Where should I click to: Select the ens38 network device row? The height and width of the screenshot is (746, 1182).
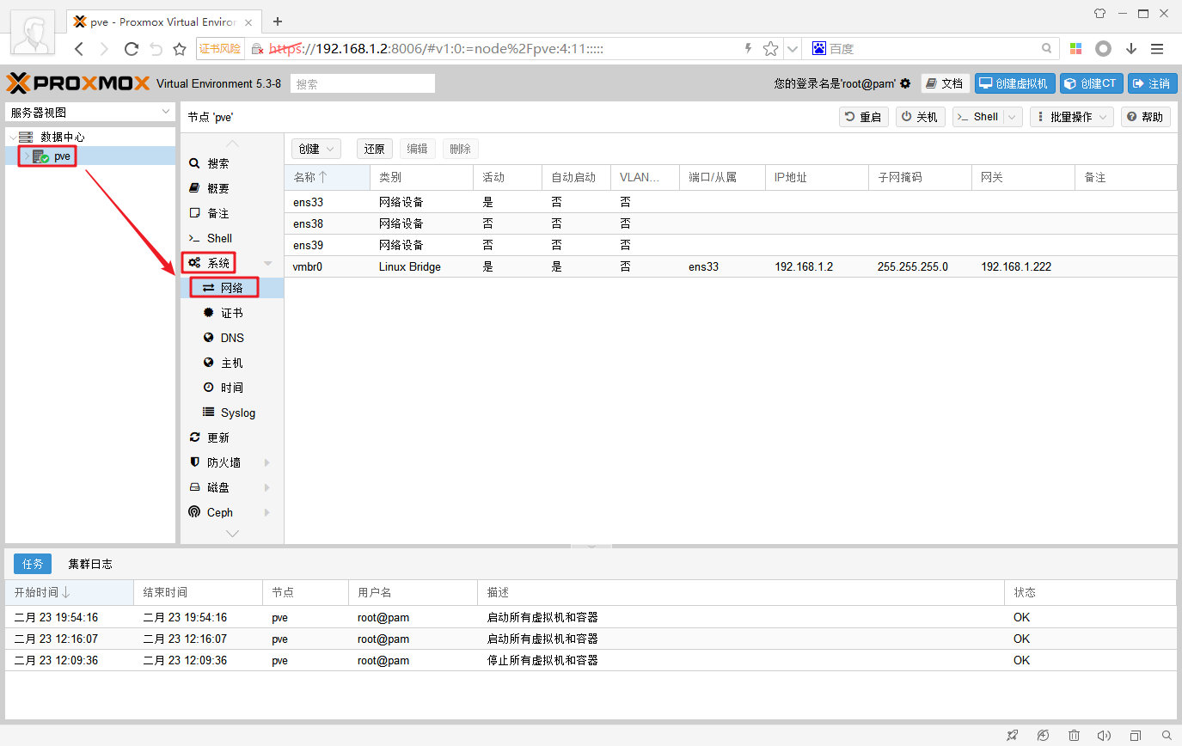[x=731, y=223]
